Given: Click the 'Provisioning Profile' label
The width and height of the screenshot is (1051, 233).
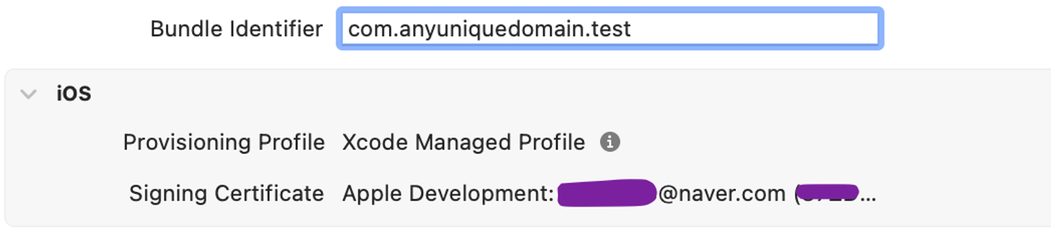Looking at the screenshot, I should (x=224, y=142).
